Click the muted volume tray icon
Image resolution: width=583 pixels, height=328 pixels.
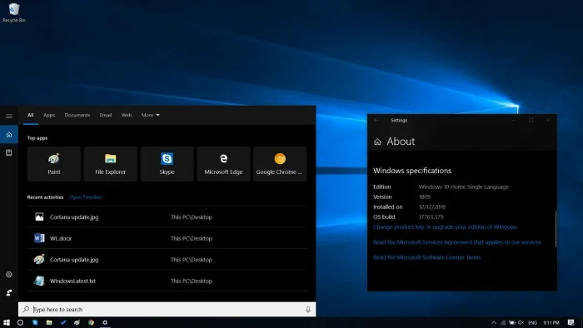521,322
